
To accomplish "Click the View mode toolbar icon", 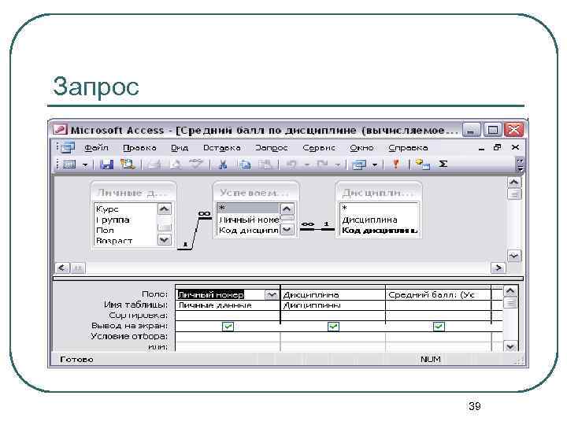I will pyautogui.click(x=70, y=164).
